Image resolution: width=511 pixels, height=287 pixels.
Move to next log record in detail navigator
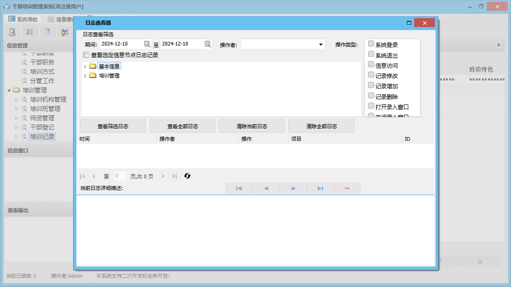293,188
